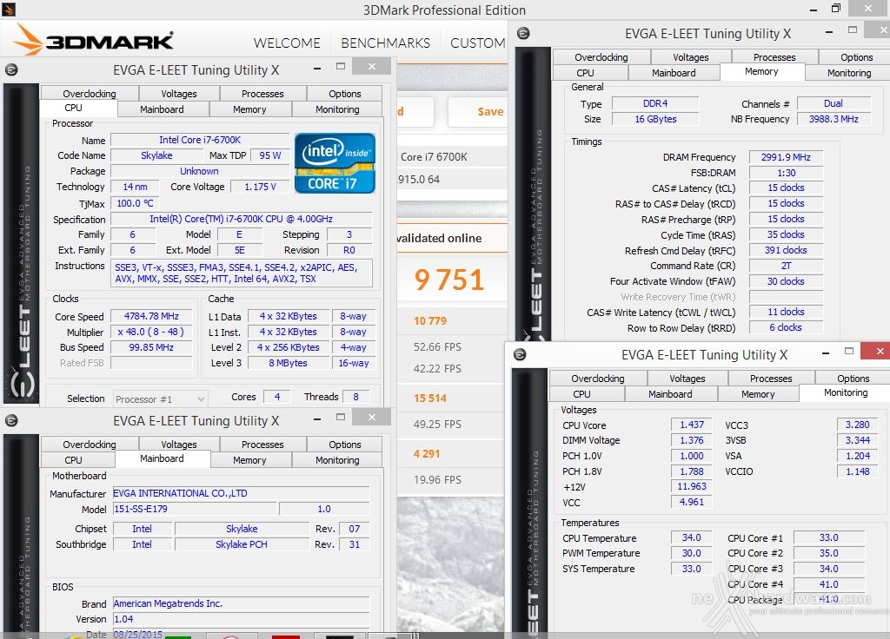This screenshot has width=890, height=639.
Task: Switch to Processes tab in CPU window
Action: click(262, 94)
